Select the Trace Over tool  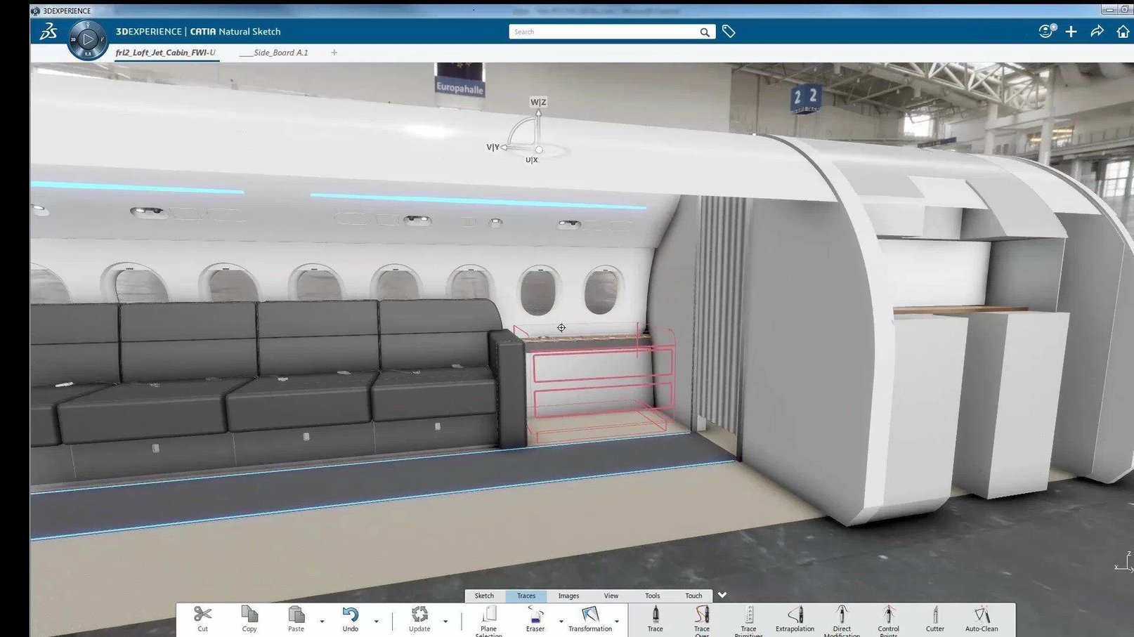point(702,619)
